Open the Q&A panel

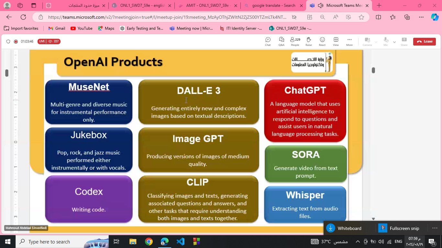click(x=281, y=41)
